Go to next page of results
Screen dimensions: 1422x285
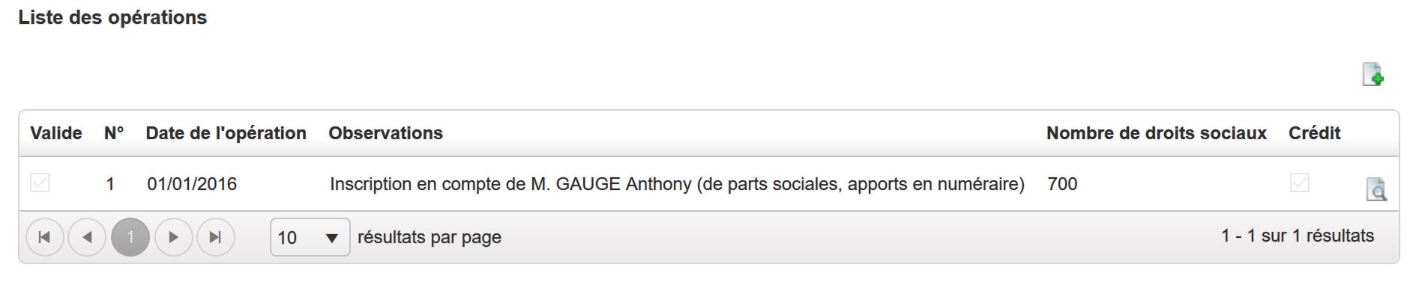point(173,237)
